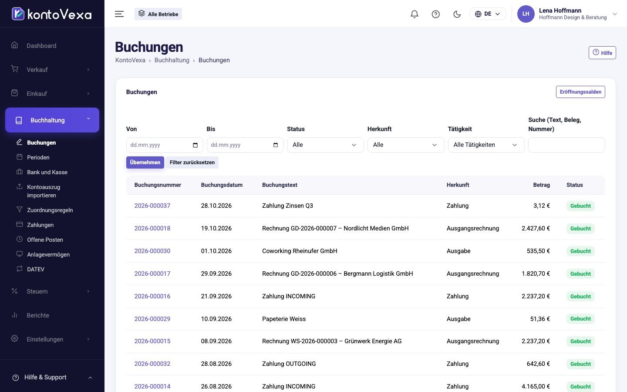Open Anlagevermögen submenu item
This screenshot has width=627, height=392.
click(48, 254)
